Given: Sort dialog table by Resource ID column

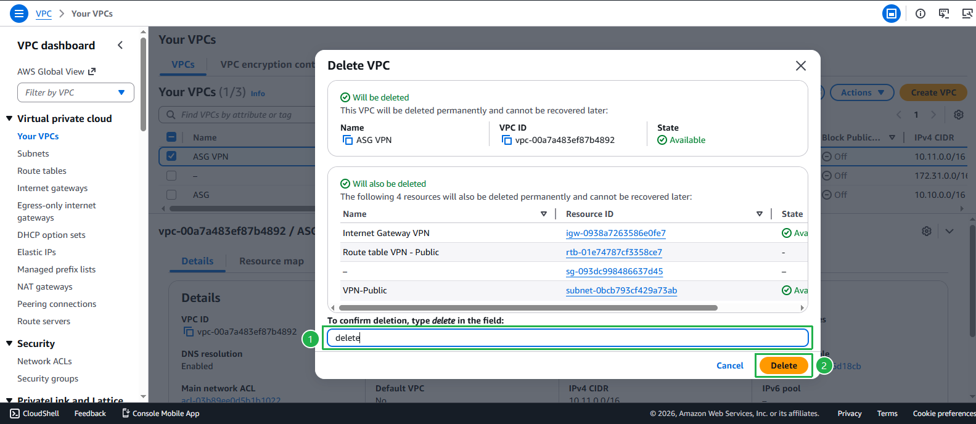Looking at the screenshot, I should 759,214.
